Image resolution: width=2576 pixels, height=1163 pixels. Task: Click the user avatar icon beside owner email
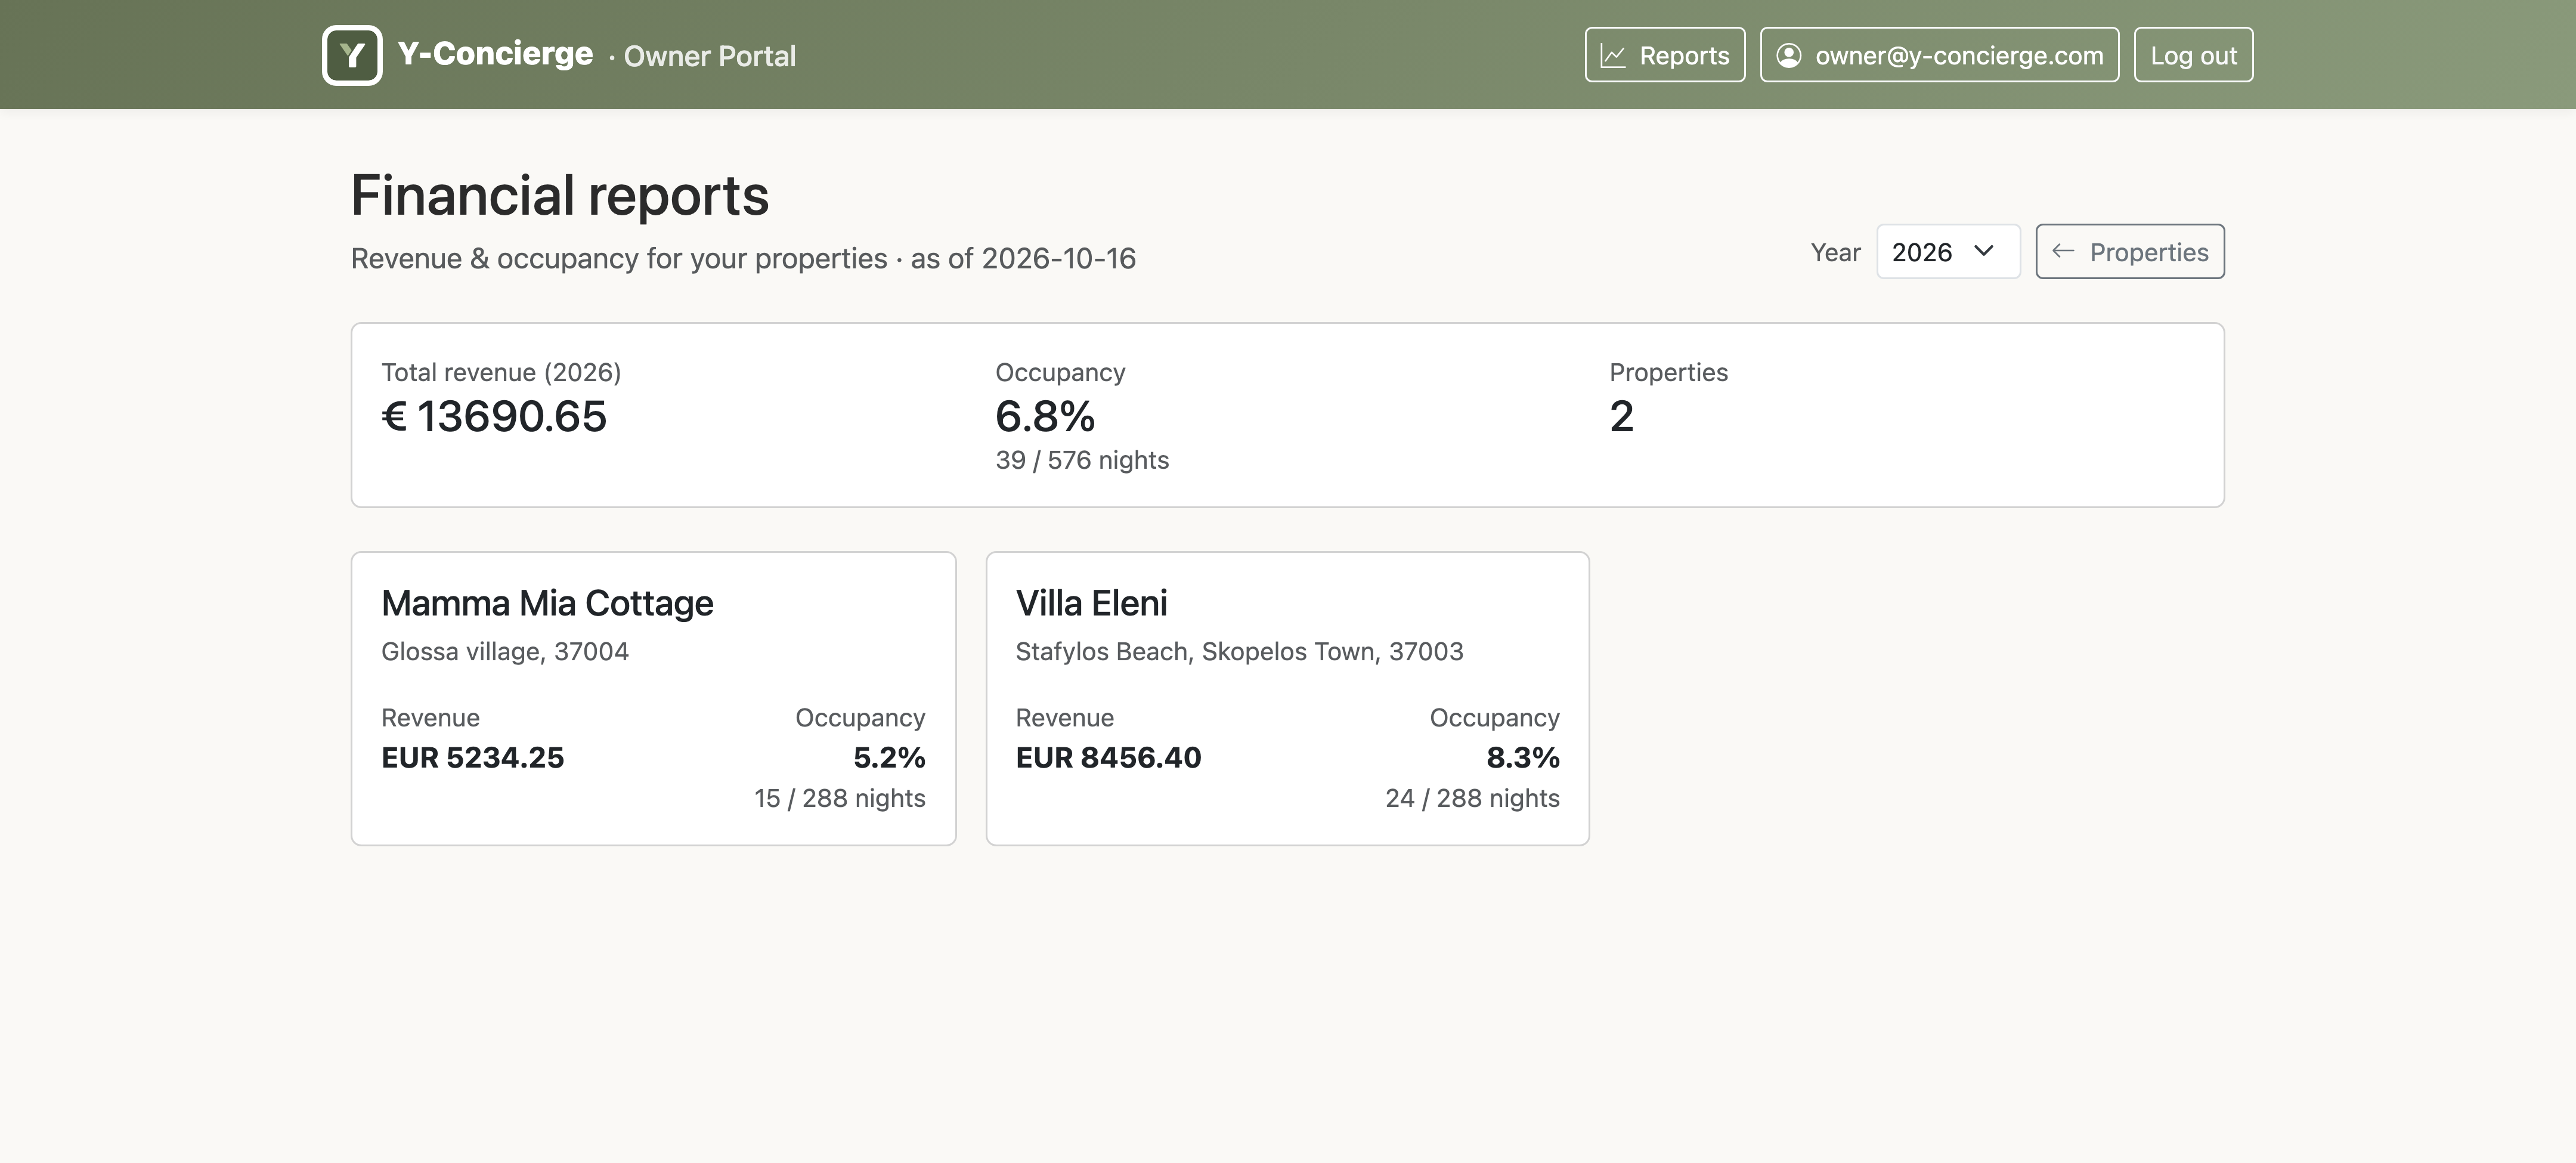tap(1789, 55)
